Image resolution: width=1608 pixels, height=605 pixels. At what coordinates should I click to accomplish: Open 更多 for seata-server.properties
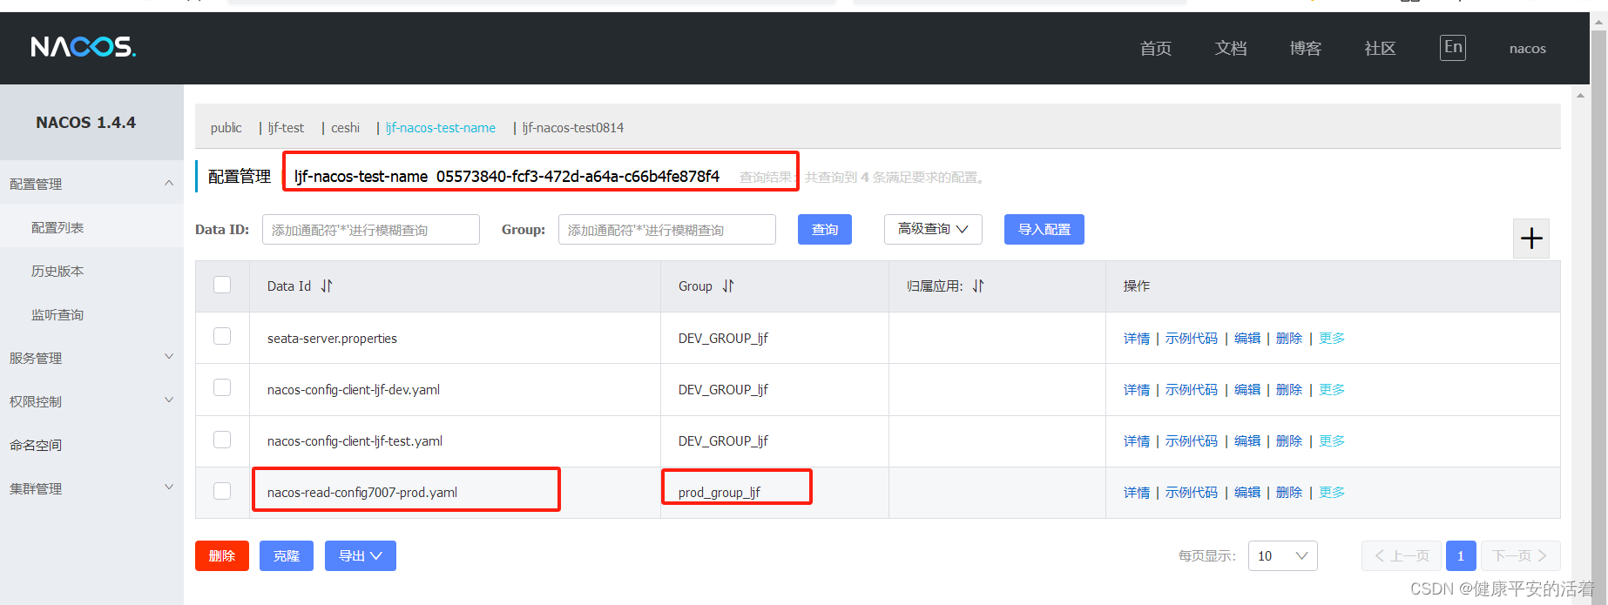(x=1332, y=338)
